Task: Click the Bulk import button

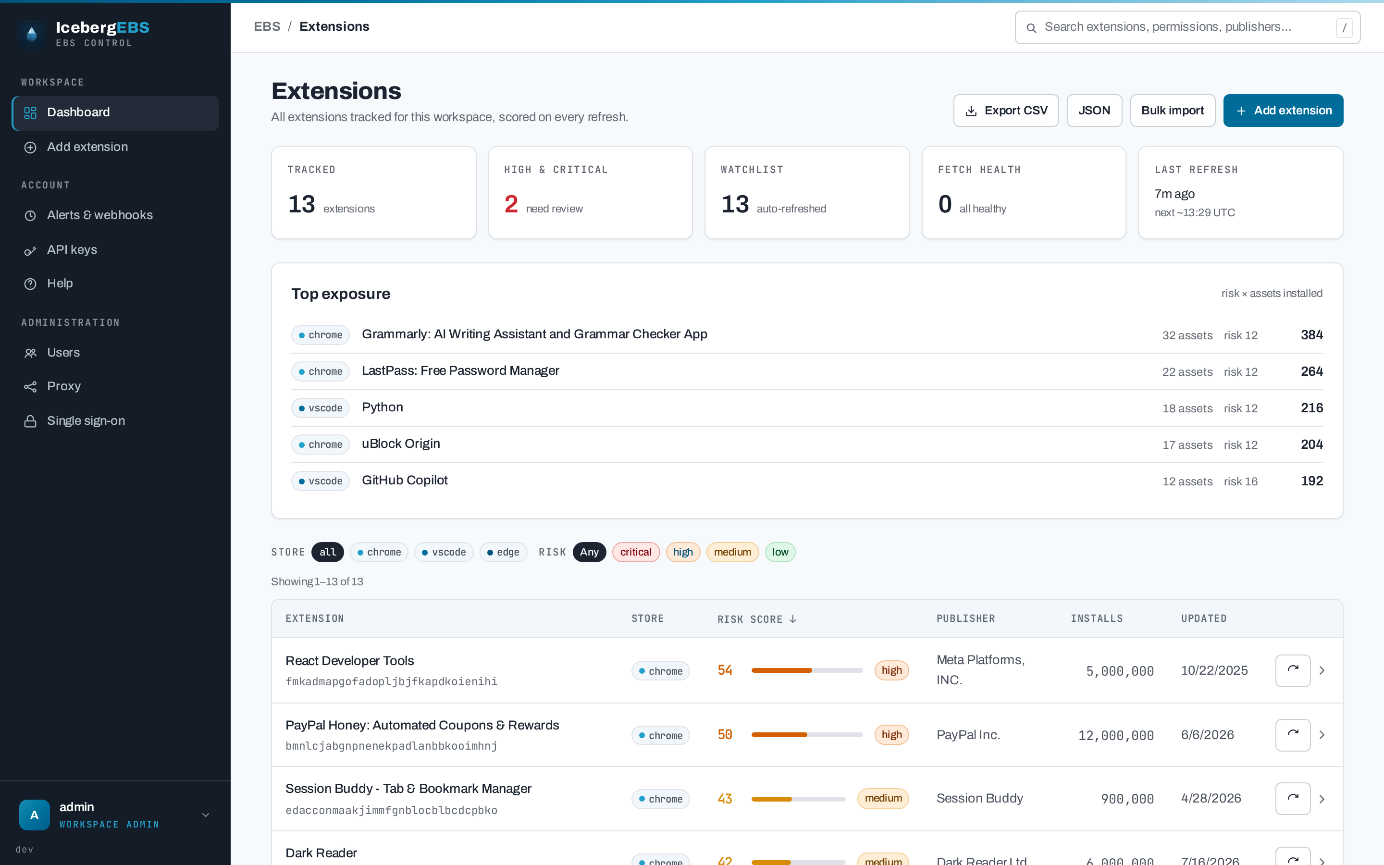Action: (1173, 111)
